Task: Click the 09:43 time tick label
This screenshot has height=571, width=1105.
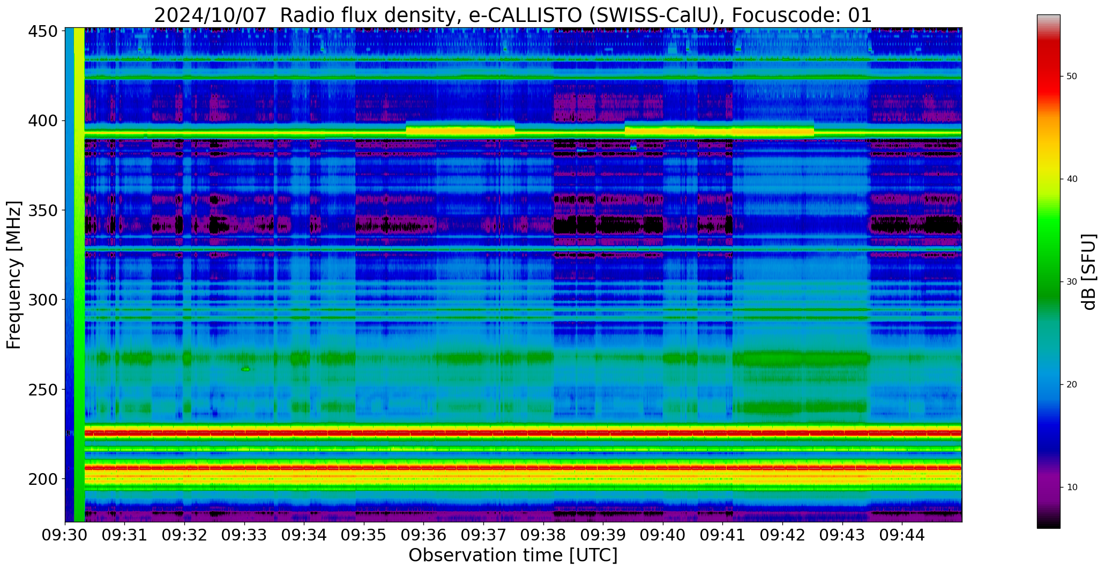Action: coord(842,535)
